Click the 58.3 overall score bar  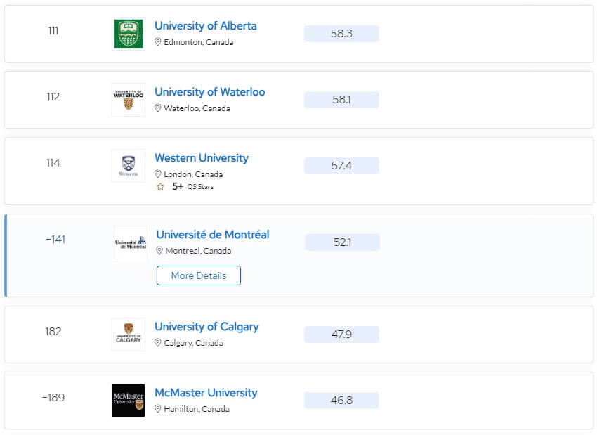pos(341,34)
